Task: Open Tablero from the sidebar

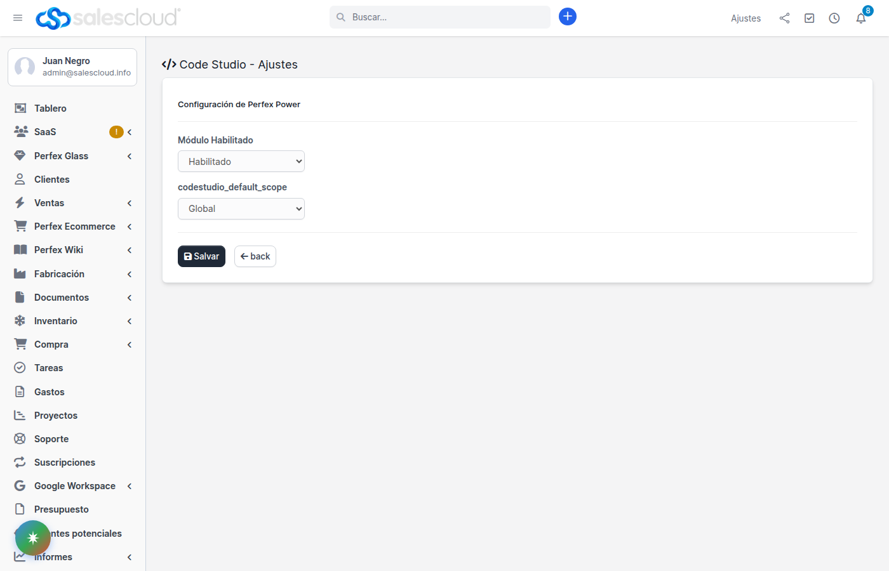Action: pyautogui.click(x=50, y=108)
